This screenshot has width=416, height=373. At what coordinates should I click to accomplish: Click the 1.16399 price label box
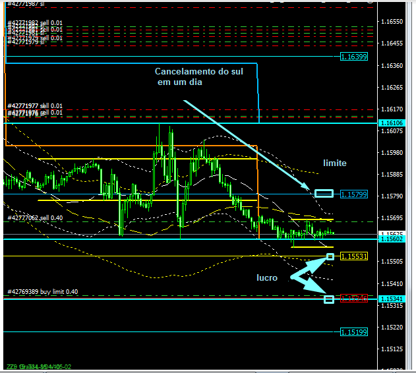pyautogui.click(x=353, y=57)
